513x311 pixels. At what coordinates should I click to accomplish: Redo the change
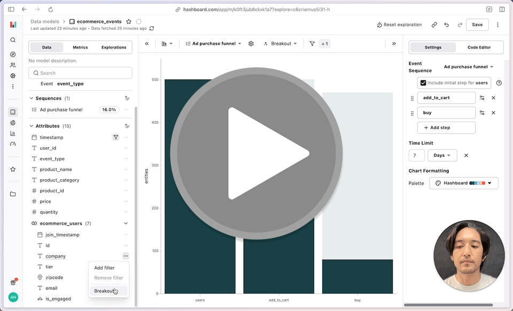pyautogui.click(x=460, y=25)
